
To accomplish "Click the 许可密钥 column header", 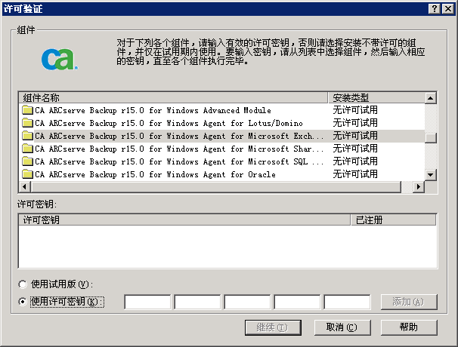I will (184, 220).
